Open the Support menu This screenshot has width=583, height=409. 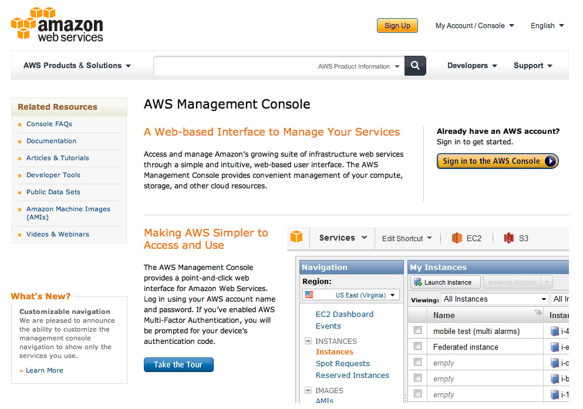click(x=533, y=65)
